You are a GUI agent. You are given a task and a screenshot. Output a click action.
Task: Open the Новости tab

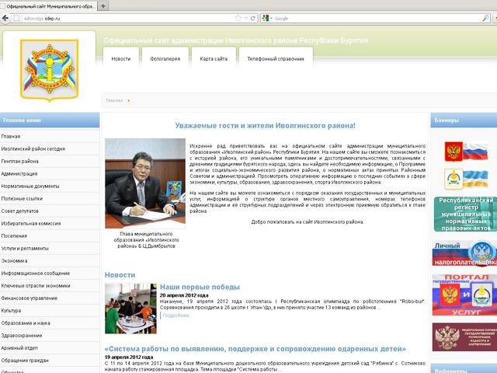click(121, 59)
